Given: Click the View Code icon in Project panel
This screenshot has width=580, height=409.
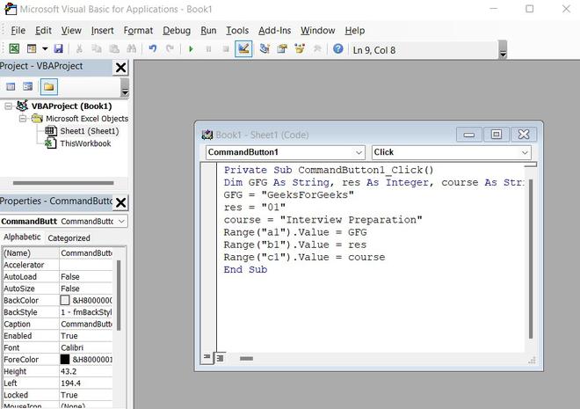Looking at the screenshot, I should (11, 86).
